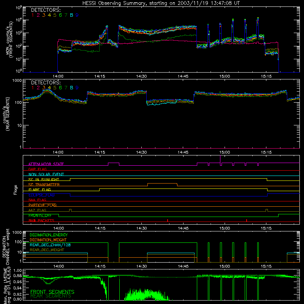
Task: Select the FLARE_FLAG label
Action: pyautogui.click(x=40, y=190)
